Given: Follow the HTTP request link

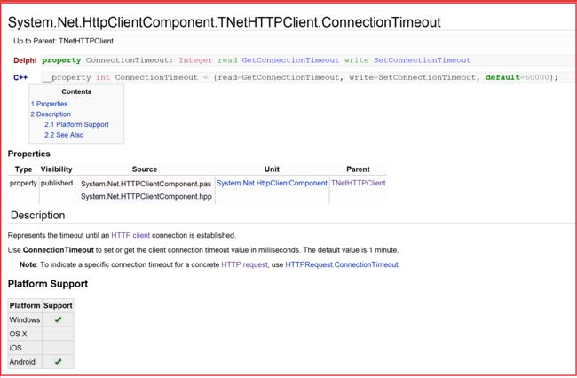Looking at the screenshot, I should (x=244, y=264).
